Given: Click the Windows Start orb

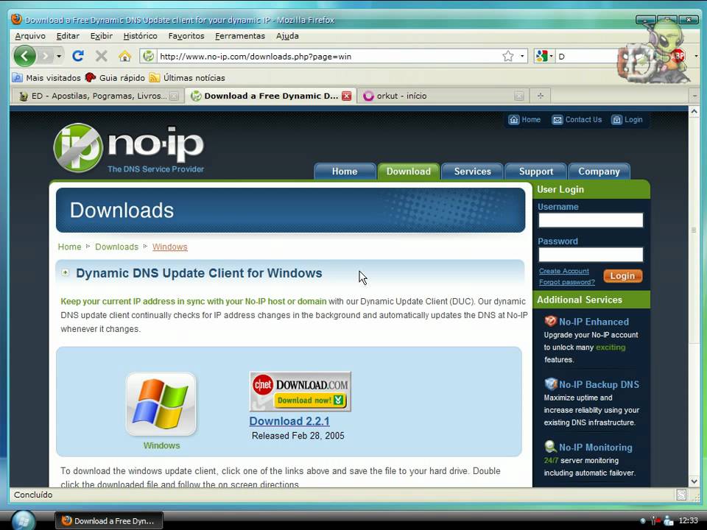Looking at the screenshot, I should coord(24,521).
